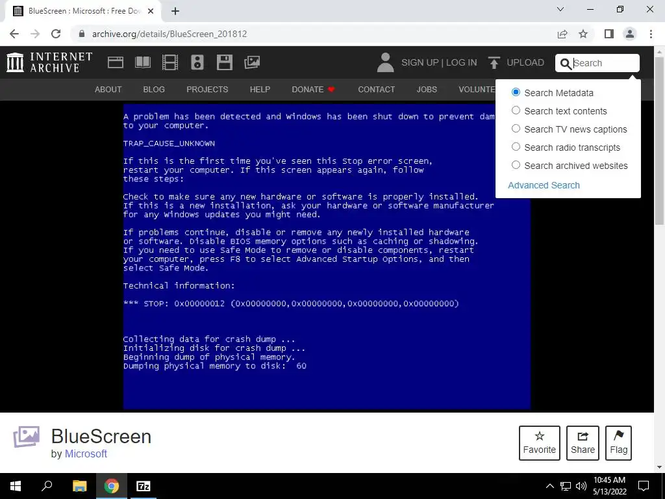Open the volume control in tray

(x=581, y=486)
